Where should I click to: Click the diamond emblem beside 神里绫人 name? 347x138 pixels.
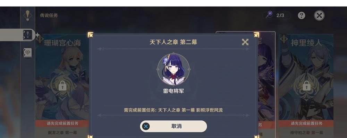(284, 39)
